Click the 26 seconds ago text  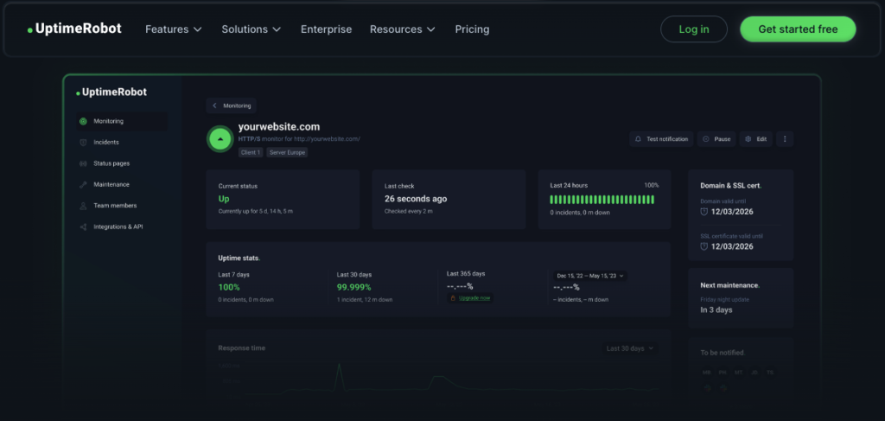pos(416,199)
